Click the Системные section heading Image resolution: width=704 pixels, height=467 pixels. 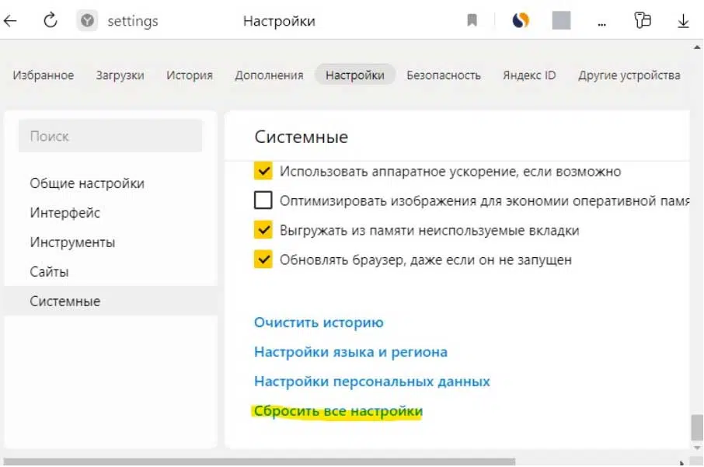coord(301,137)
